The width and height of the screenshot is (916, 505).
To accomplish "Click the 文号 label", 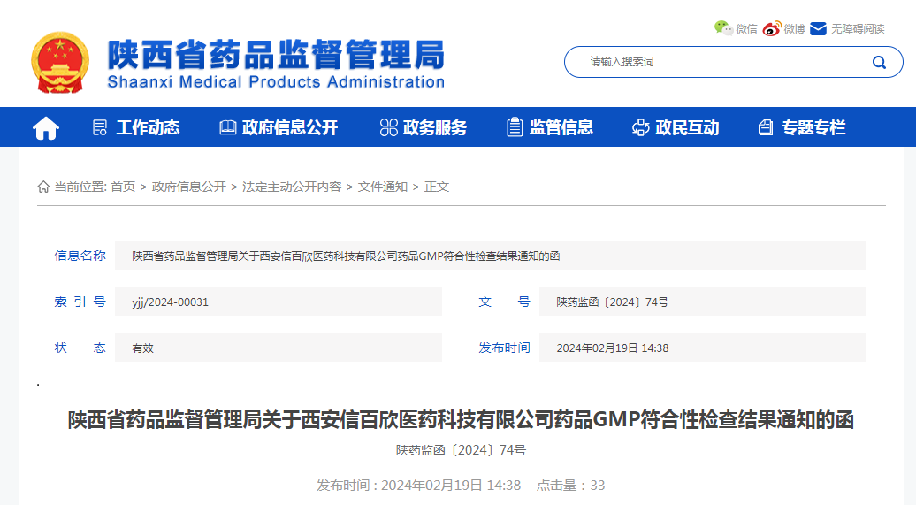I will (504, 302).
